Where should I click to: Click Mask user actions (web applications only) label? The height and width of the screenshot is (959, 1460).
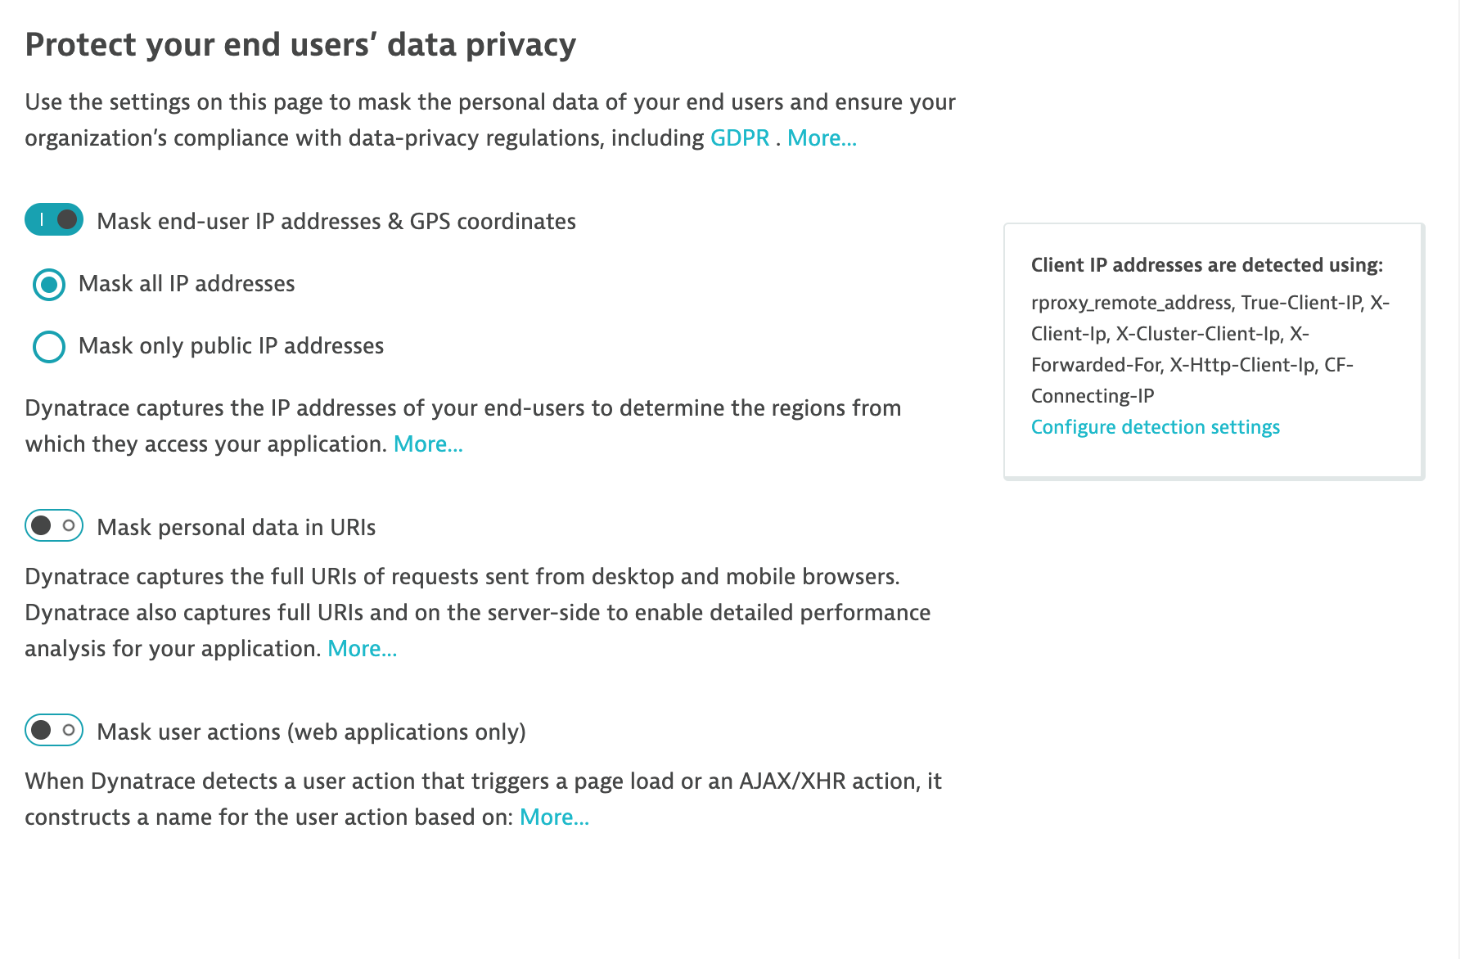(x=311, y=732)
